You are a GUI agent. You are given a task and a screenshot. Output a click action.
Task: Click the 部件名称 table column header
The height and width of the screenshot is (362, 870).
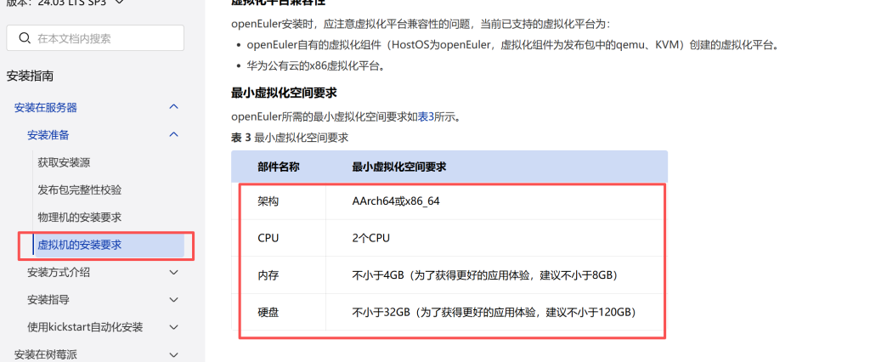(x=279, y=167)
